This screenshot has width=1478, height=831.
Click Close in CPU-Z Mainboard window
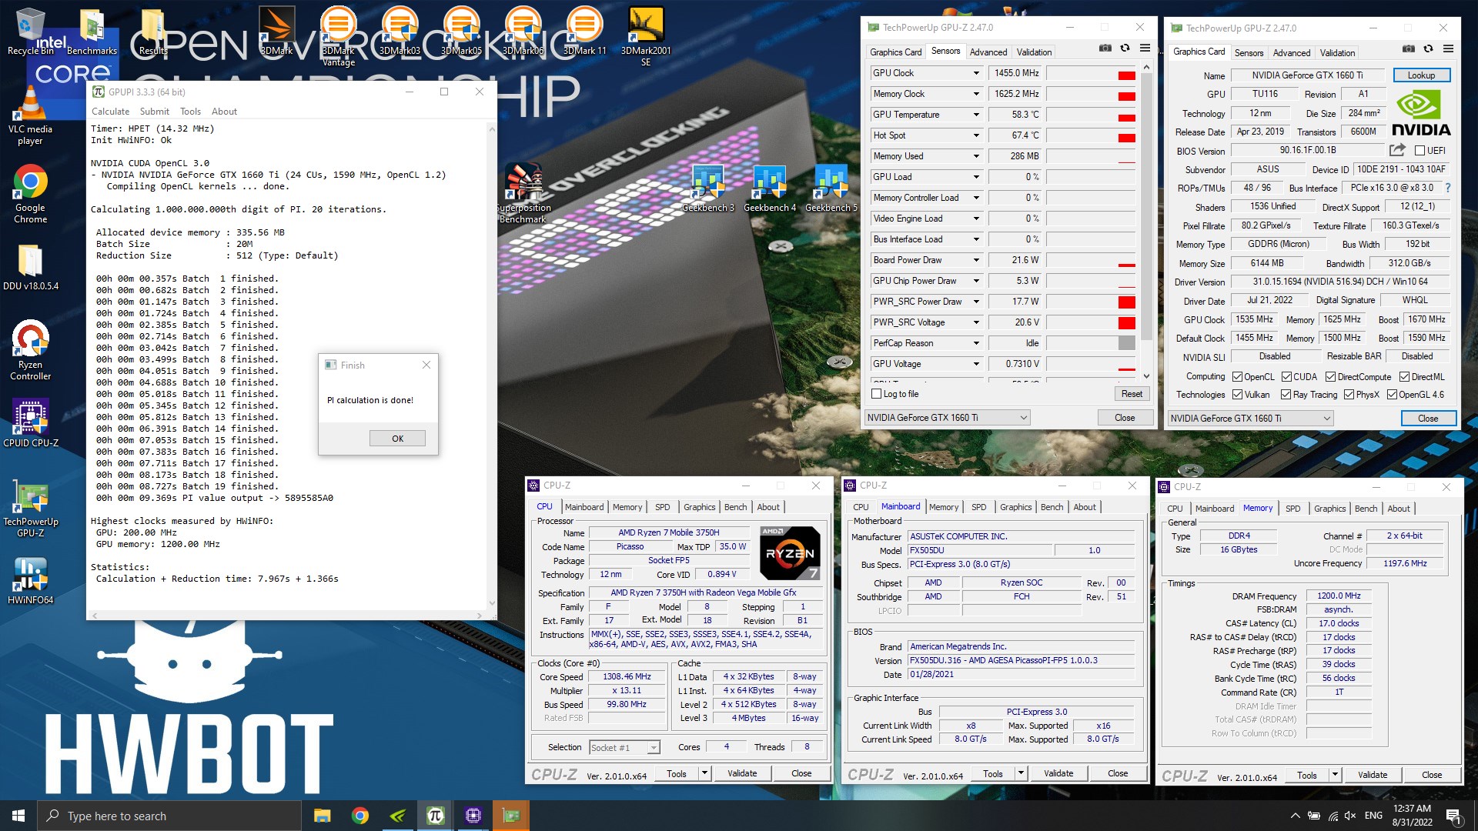click(x=1118, y=773)
